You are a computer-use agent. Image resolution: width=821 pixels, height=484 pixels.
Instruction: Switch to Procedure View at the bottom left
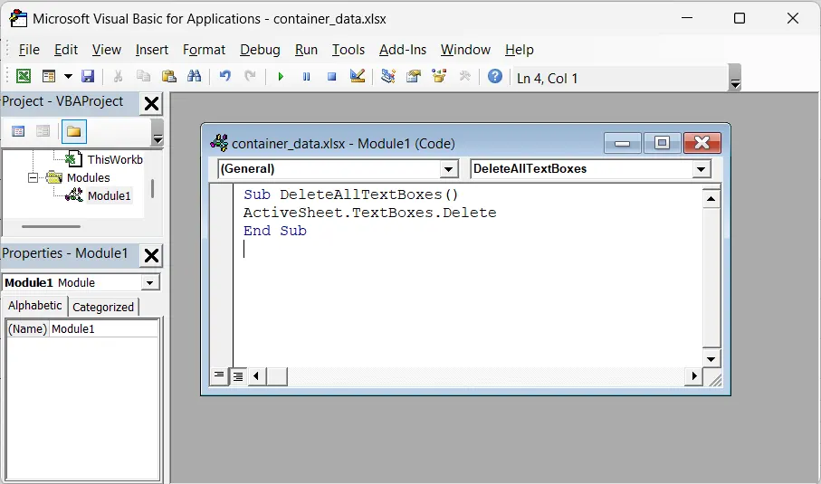click(x=219, y=376)
